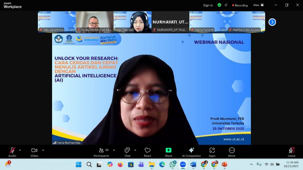Click the green Share screen icon
Screen dimensions: 303x170
[168, 150]
